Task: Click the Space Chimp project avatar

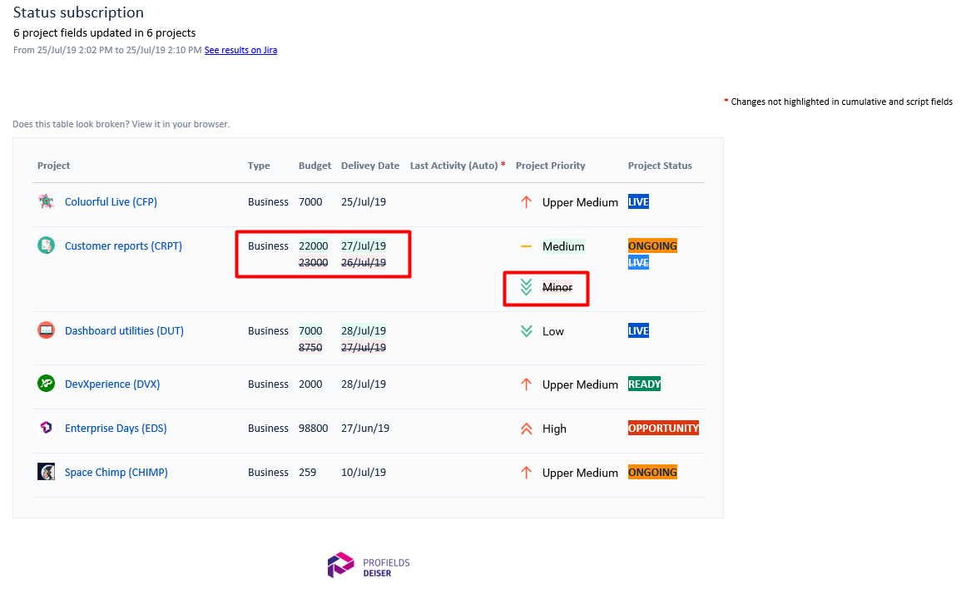Action: (x=47, y=472)
